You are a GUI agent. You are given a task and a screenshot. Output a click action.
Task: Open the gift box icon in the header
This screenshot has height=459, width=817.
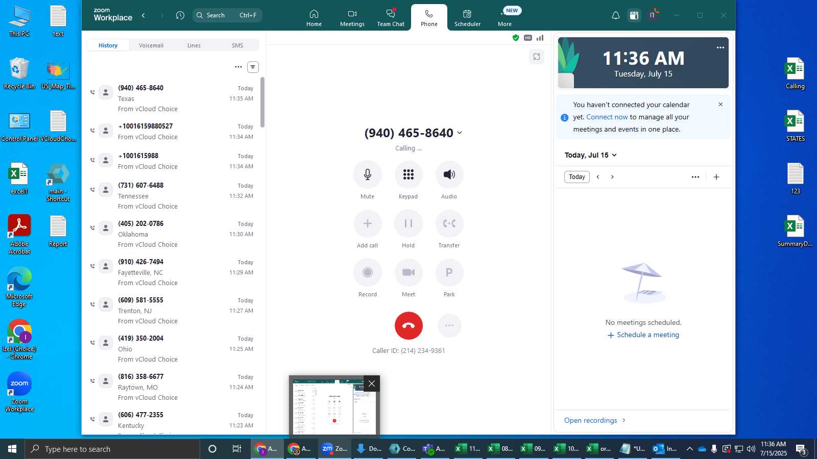[x=634, y=15]
